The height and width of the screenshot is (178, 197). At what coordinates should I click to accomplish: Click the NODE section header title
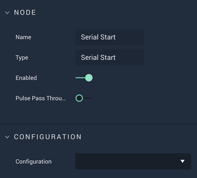[25, 13]
